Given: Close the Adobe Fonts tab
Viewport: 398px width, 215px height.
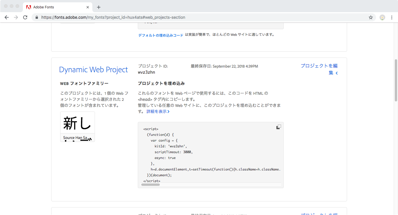Looking at the screenshot, I should click(x=88, y=7).
